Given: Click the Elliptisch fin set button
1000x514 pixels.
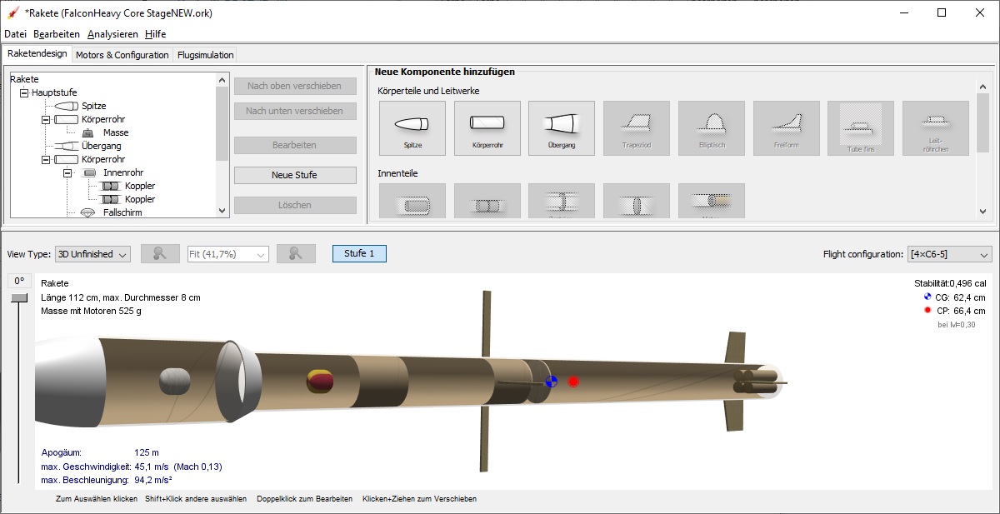Looking at the screenshot, I should 712,128.
